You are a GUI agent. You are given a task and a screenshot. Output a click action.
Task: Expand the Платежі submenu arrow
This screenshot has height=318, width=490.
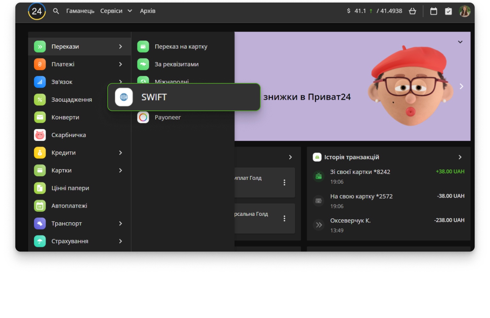point(120,64)
